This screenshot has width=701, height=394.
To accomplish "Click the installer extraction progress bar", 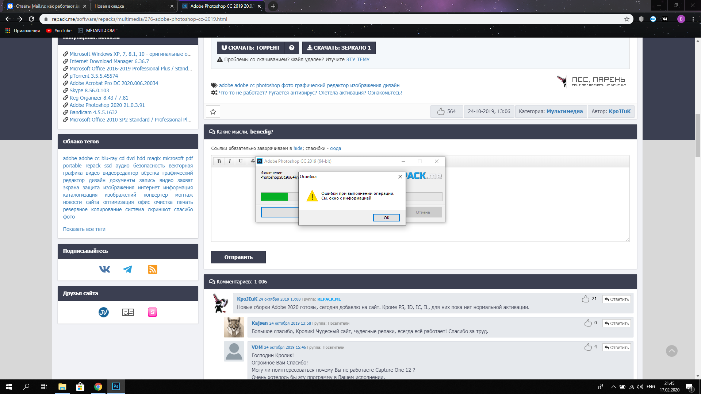I will click(x=352, y=197).
